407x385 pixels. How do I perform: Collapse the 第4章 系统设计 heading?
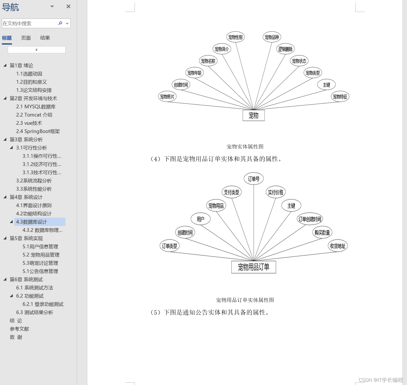pos(5,197)
